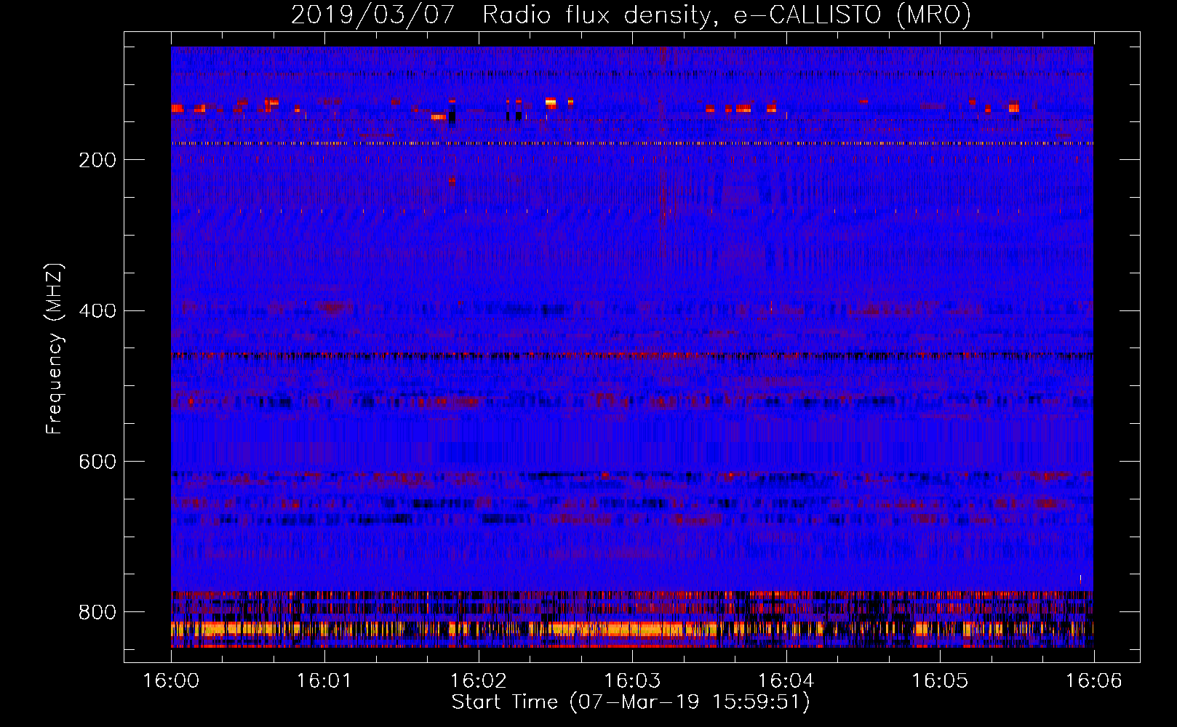This screenshot has height=727, width=1177.
Task: Click the bright yellow band near 820 MHz
Action: pos(632,629)
